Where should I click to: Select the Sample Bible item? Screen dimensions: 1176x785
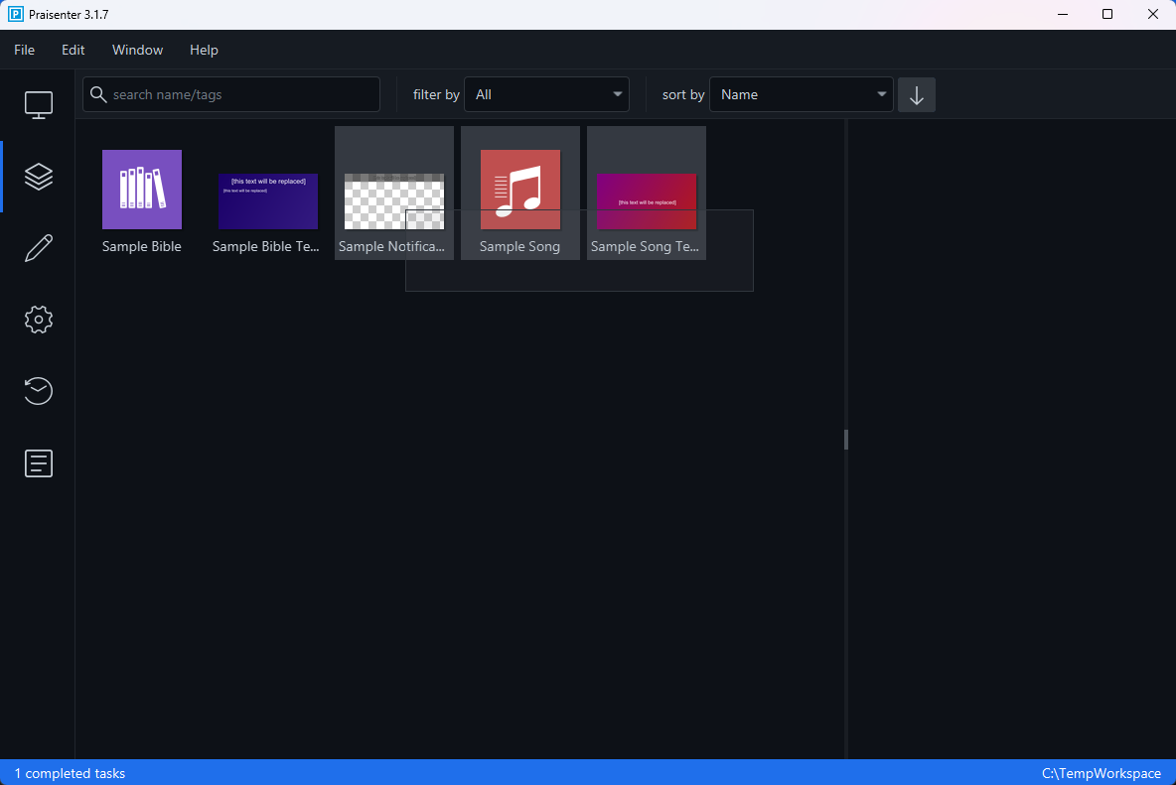tap(141, 189)
